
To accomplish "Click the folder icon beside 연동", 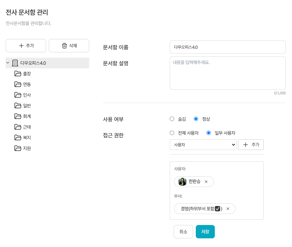I will [x=18, y=84].
